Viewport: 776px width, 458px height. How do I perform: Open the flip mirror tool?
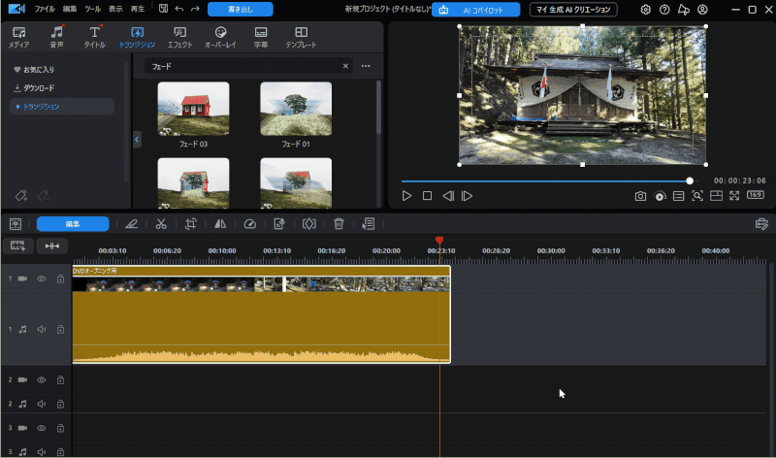pyautogui.click(x=220, y=224)
